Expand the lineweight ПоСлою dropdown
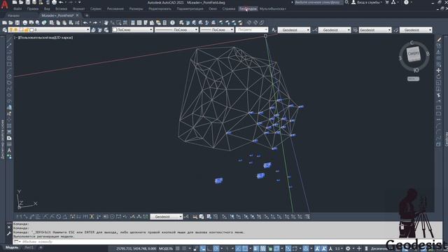448x252 pixels. click(x=232, y=29)
